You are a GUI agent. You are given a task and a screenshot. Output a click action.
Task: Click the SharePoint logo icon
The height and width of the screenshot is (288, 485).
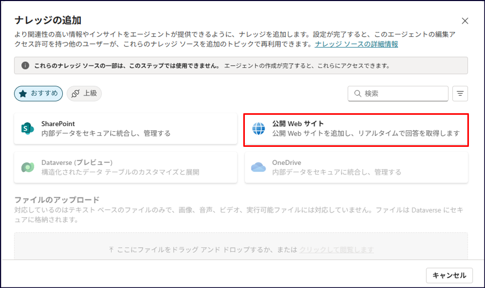27,129
